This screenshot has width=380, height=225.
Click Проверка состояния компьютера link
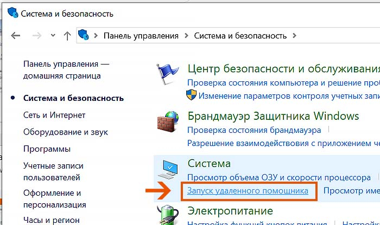pyautogui.click(x=283, y=83)
